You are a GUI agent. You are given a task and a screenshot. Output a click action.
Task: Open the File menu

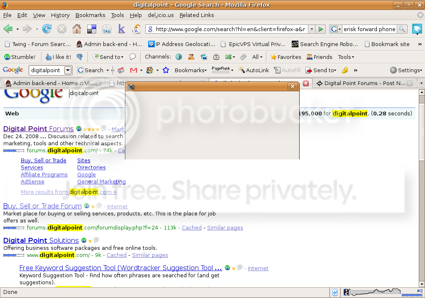pyautogui.click(x=7, y=15)
